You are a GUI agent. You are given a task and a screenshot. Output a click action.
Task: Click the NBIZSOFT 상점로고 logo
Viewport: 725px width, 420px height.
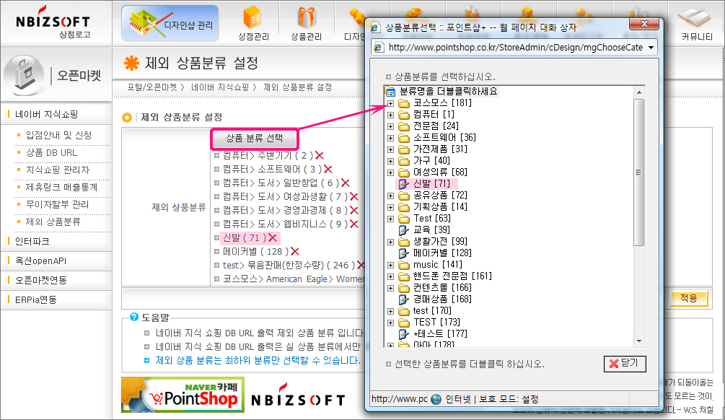[55, 25]
